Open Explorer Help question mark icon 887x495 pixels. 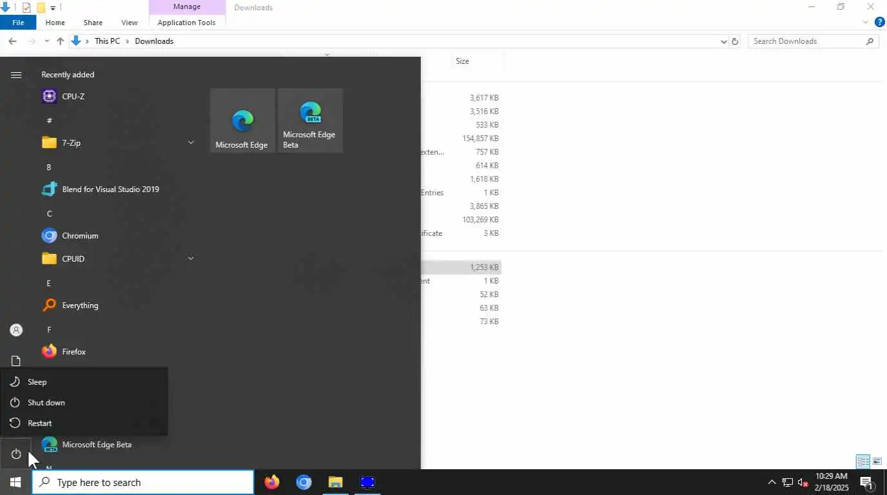tap(879, 23)
